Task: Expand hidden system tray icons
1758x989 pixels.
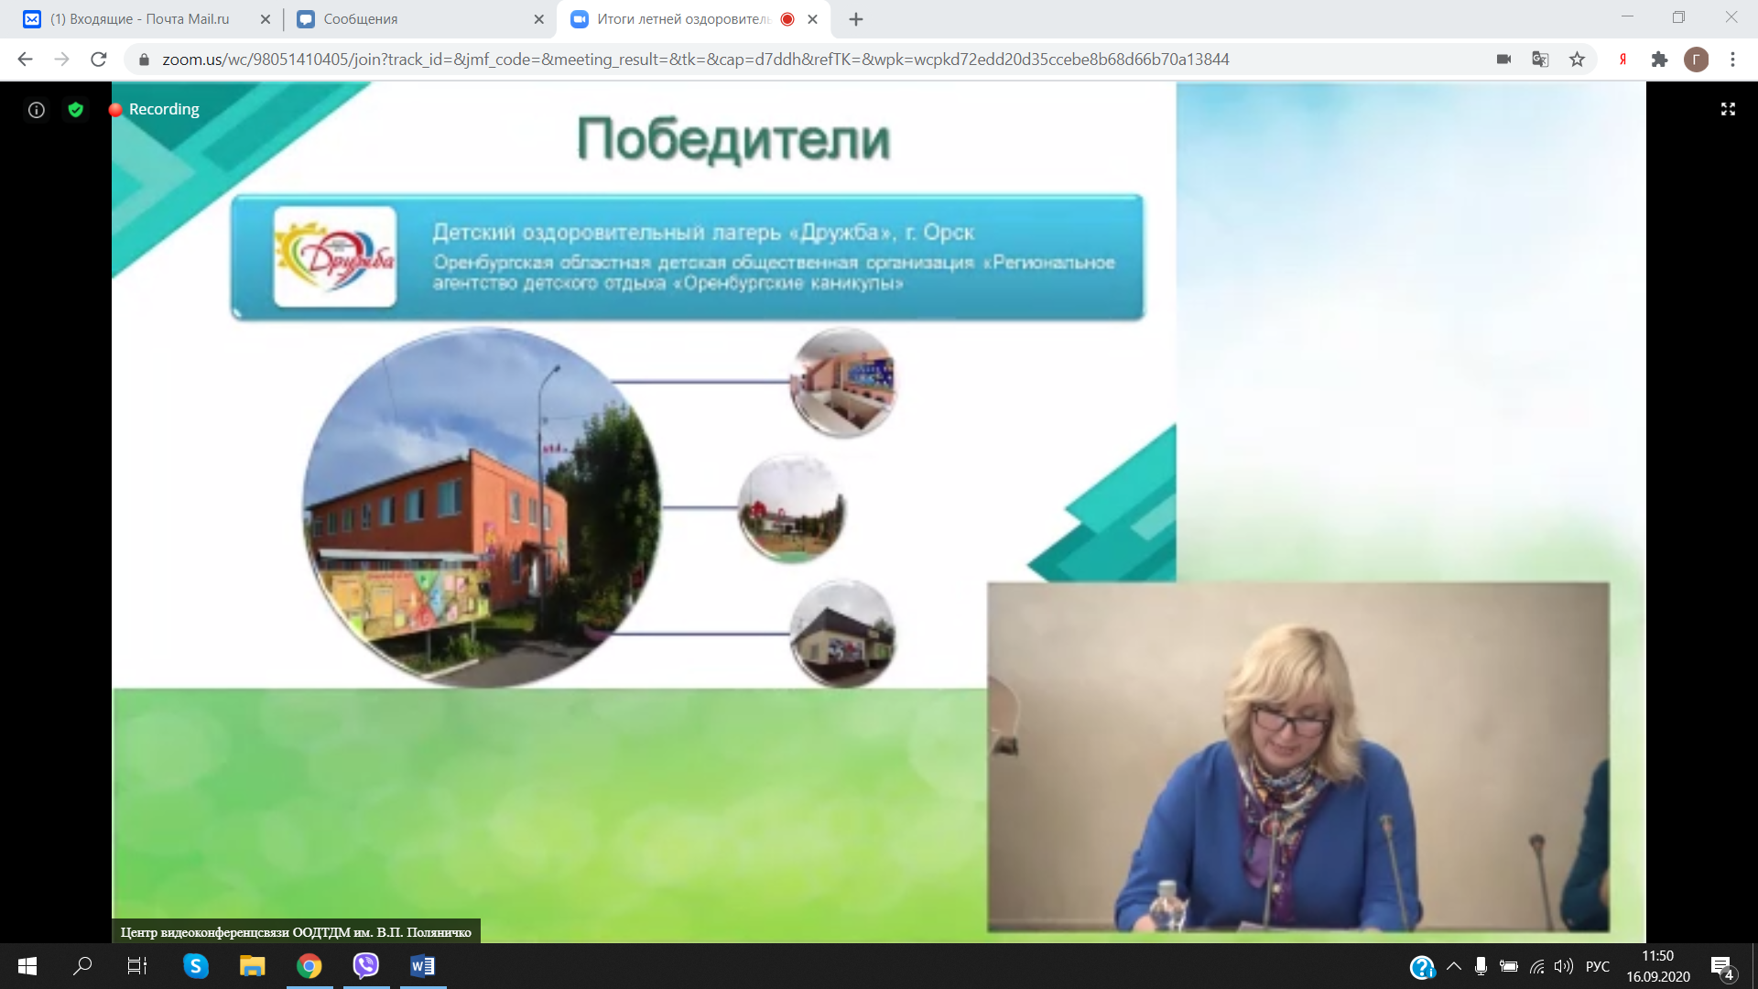Action: click(x=1453, y=966)
